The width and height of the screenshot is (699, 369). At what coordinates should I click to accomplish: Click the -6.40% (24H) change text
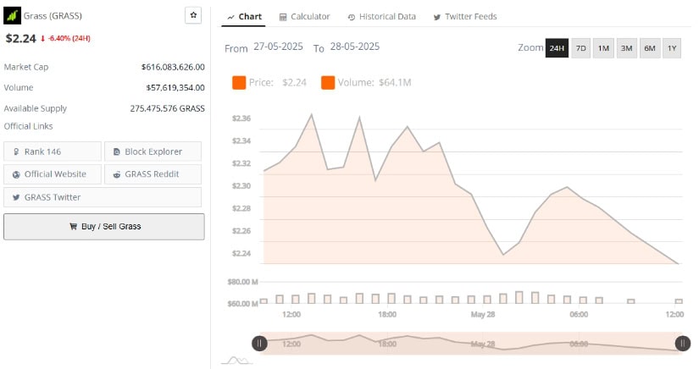tap(69, 39)
